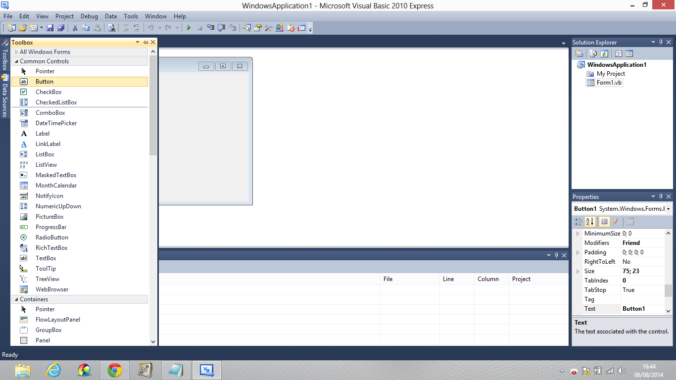
Task: Click the Properties icon in Solution Explorer toolbar
Action: point(579,53)
